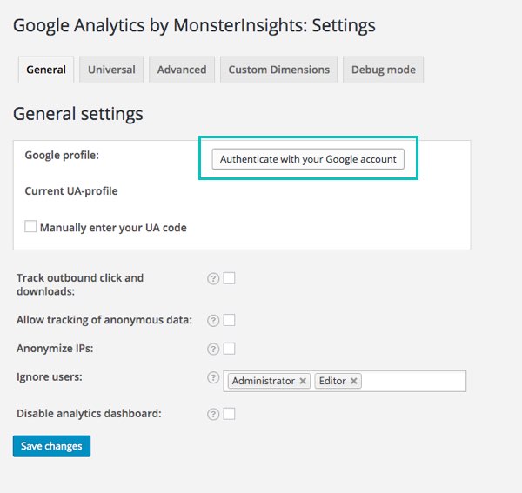522x493 pixels.
Task: Tick the Anonymize IPs checkbox
Action: pyautogui.click(x=230, y=349)
